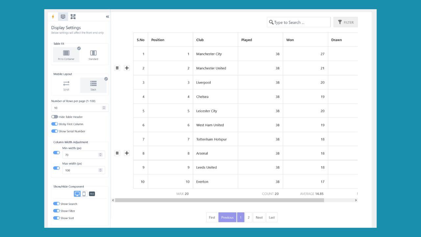Select the Leeds United club cell
421x237 pixels.
point(215,167)
